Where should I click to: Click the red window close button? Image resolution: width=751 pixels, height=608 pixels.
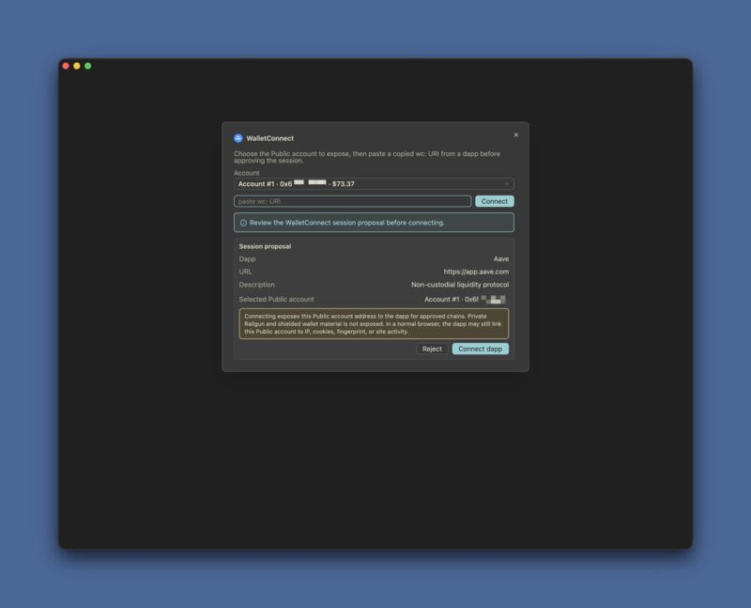[x=66, y=66]
